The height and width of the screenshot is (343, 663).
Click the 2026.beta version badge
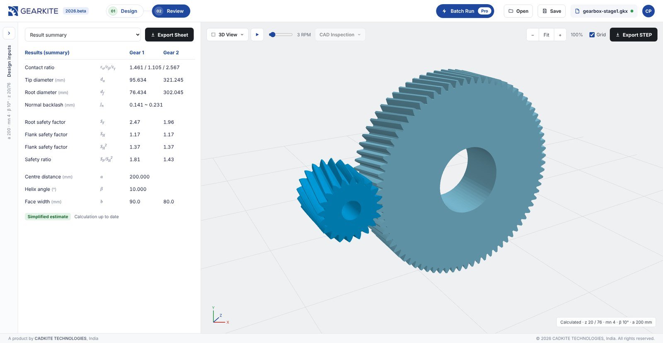[x=76, y=11]
